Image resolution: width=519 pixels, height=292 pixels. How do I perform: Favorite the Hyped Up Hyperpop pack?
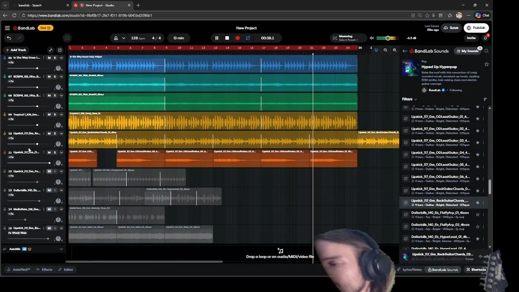coord(487,64)
